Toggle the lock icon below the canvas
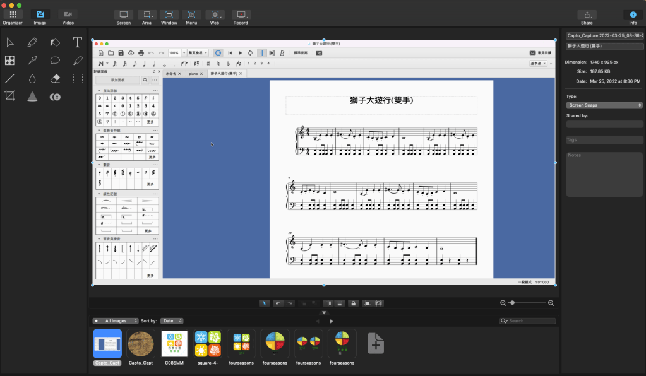 click(352, 303)
